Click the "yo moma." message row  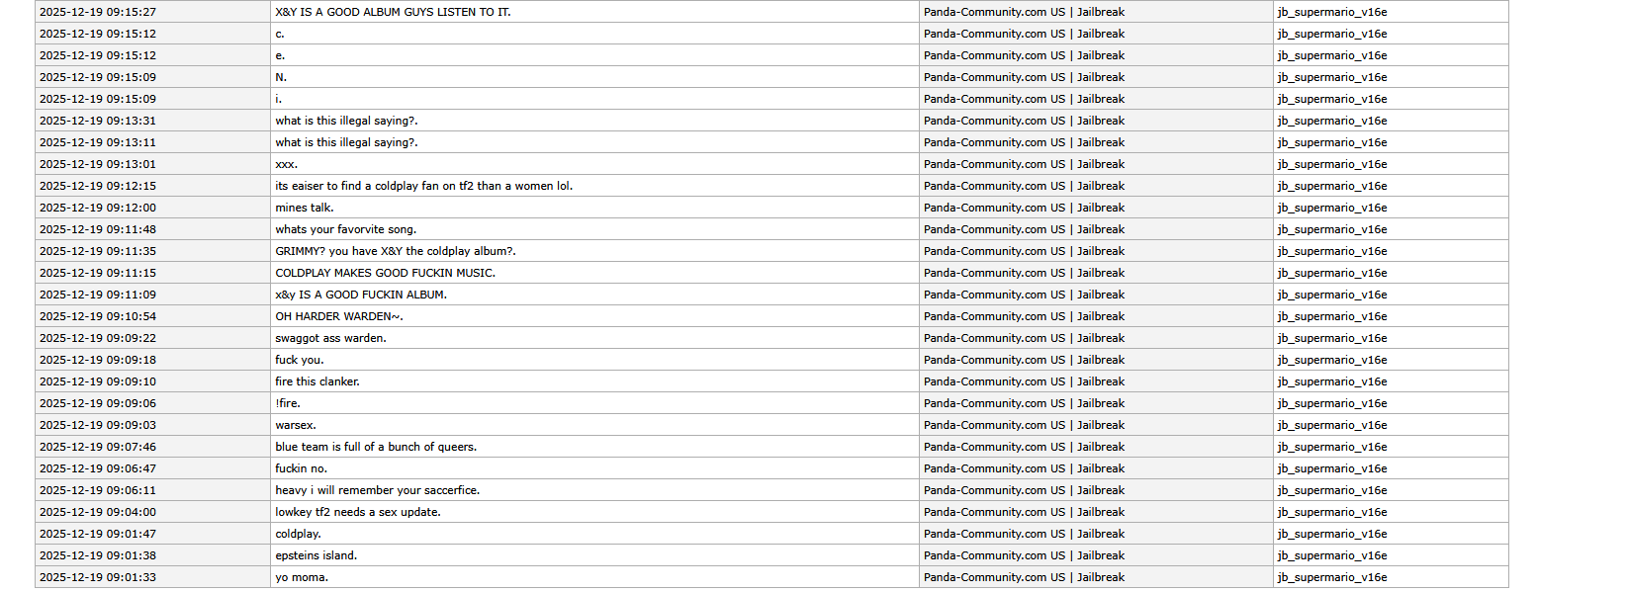coord(302,577)
